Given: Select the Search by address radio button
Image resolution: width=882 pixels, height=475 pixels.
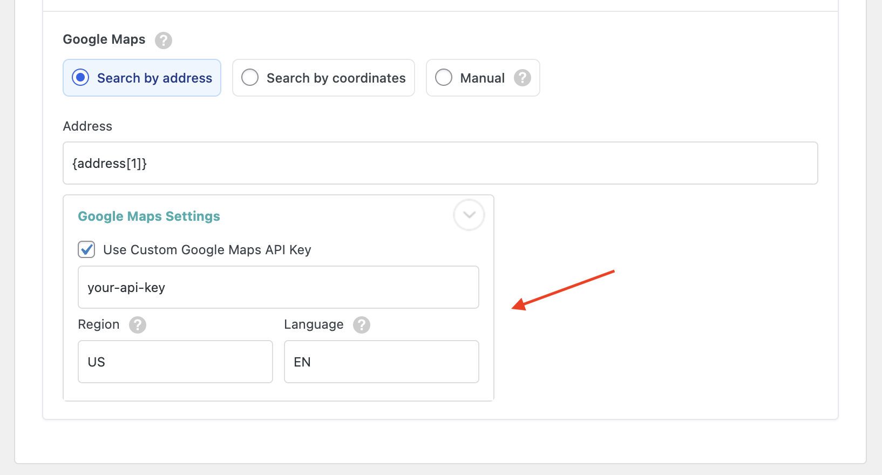Looking at the screenshot, I should click(81, 78).
